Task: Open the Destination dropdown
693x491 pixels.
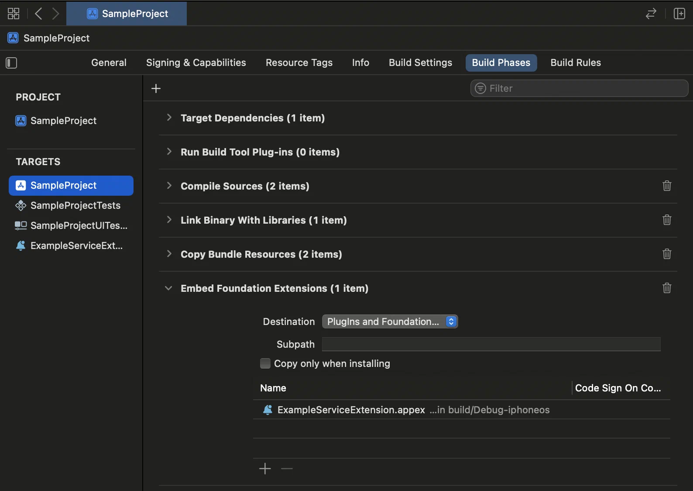Action: tap(390, 322)
